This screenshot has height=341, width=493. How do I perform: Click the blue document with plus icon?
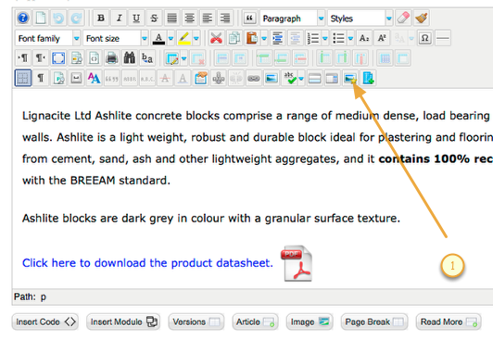[x=368, y=78]
